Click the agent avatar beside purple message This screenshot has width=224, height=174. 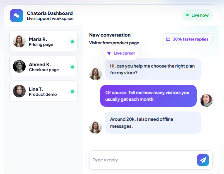click(x=206, y=100)
